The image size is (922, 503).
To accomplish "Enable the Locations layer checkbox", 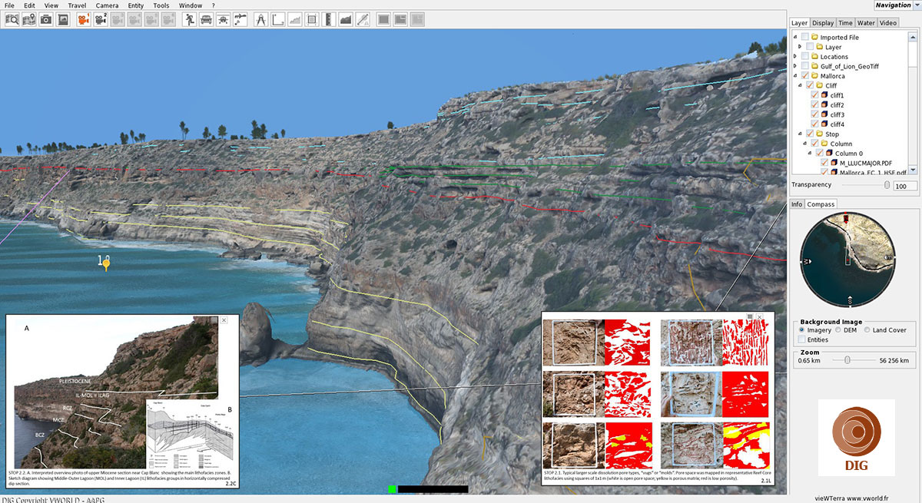I will (805, 57).
